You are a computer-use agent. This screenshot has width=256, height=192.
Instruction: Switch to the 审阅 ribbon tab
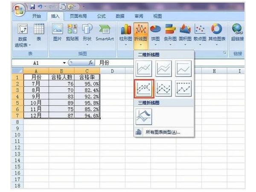(x=139, y=16)
